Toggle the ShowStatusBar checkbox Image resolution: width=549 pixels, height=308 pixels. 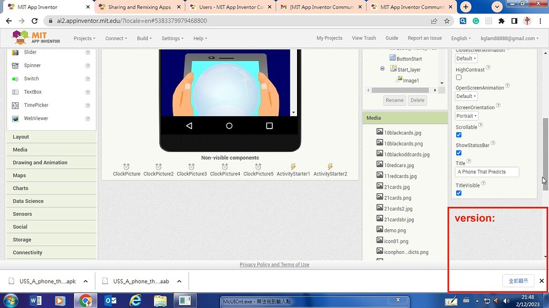pos(459,153)
